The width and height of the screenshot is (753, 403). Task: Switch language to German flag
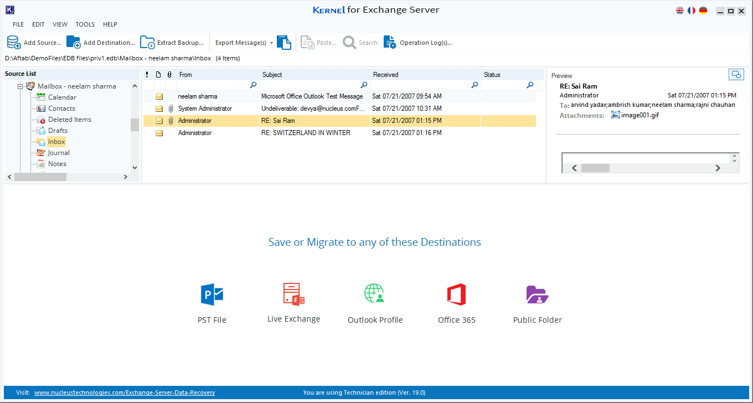tap(703, 11)
